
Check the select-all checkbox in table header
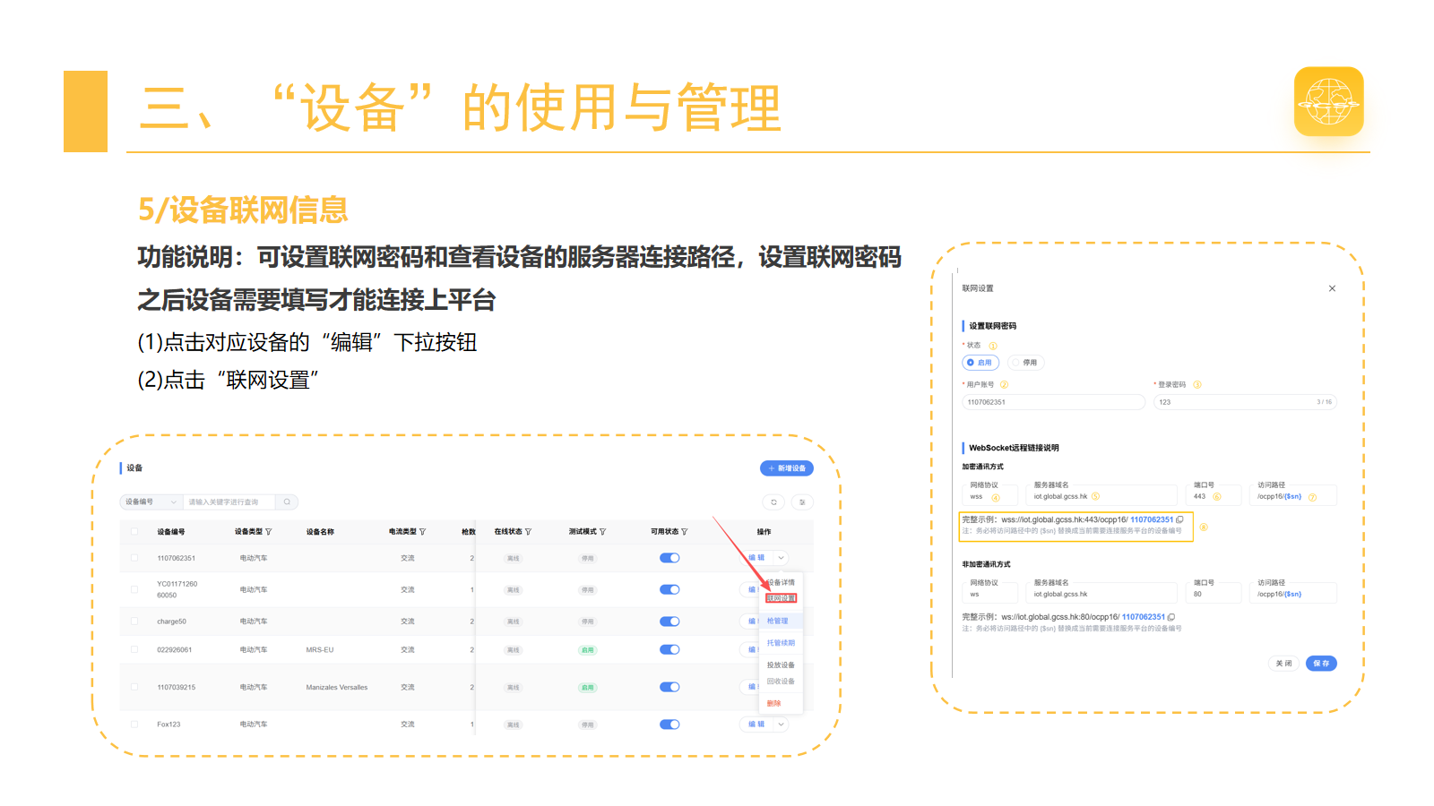(134, 532)
